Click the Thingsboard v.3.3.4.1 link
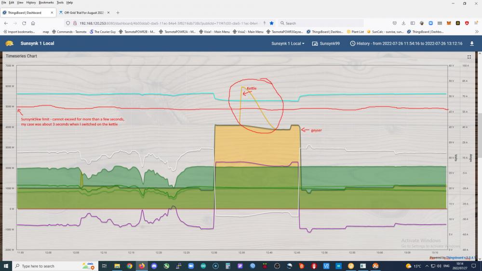 click(460, 258)
